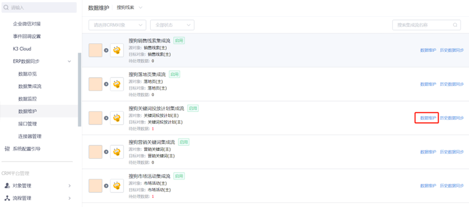Image resolution: width=469 pixels, height=207 pixels.
Task: Click the search magnifier icon in sidebar
Action: click(x=7, y=8)
